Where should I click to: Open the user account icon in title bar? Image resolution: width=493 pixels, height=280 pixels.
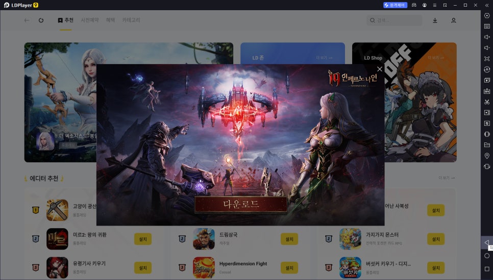(x=425, y=5)
